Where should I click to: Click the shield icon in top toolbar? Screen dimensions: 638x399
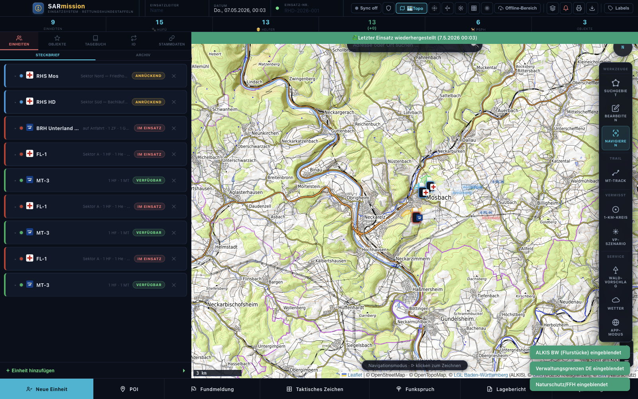click(x=389, y=8)
